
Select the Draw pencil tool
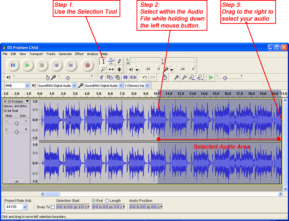coord(119,61)
